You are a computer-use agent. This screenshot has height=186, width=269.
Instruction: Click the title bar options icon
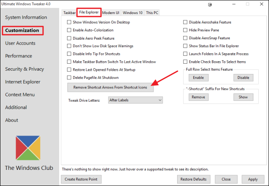(210, 5)
